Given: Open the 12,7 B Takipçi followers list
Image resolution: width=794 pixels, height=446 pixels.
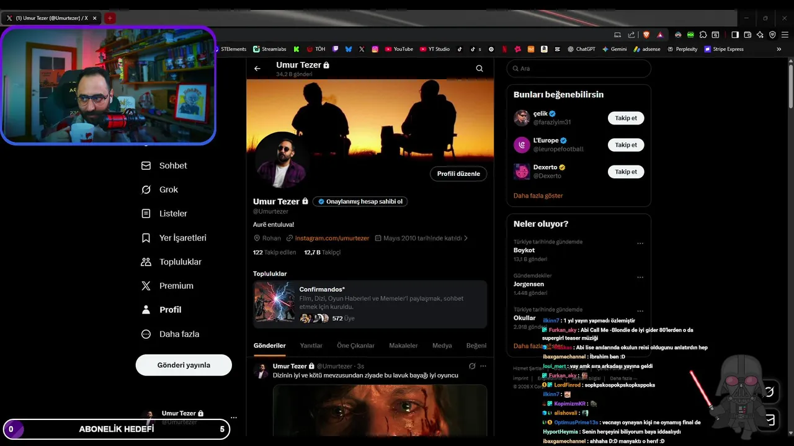Looking at the screenshot, I should pyautogui.click(x=322, y=252).
